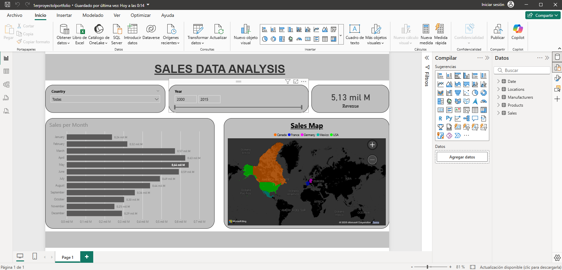
Task: Click Obtener datos button
Action: tap(64, 34)
